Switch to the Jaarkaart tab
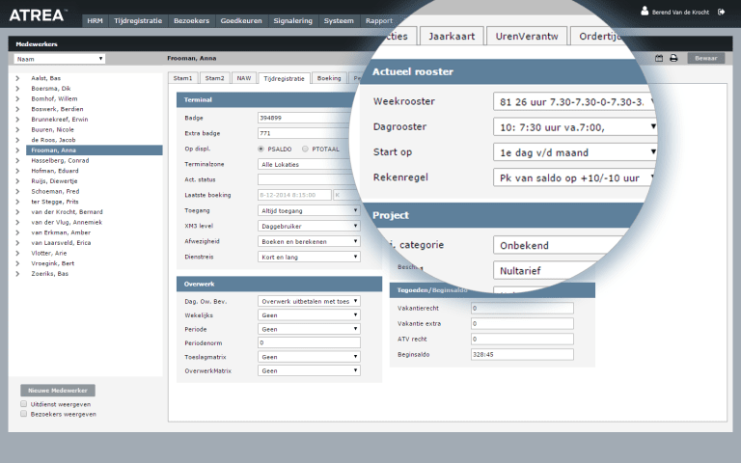The height and width of the screenshot is (463, 741). [x=452, y=36]
